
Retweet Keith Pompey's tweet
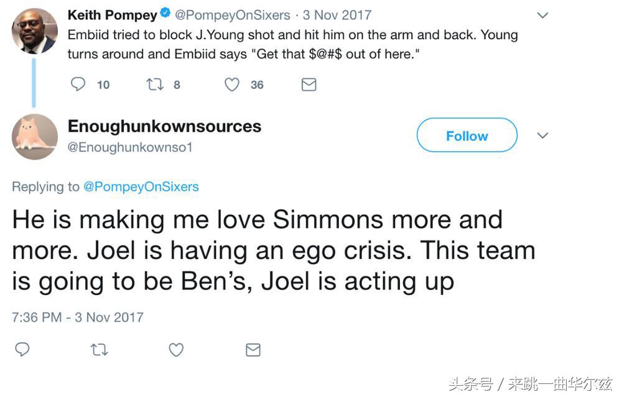[x=154, y=84]
